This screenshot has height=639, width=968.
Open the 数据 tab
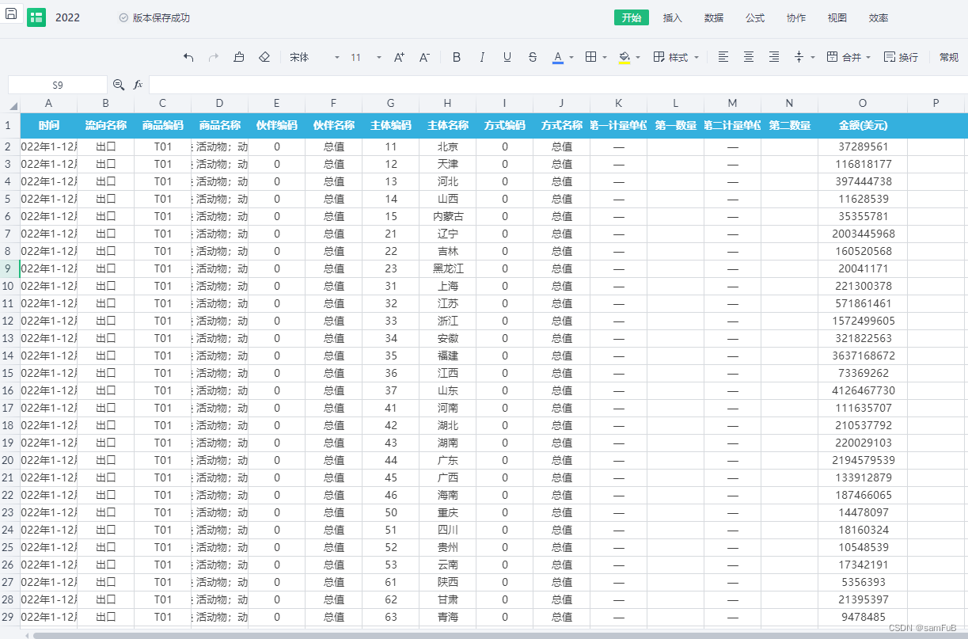point(714,17)
